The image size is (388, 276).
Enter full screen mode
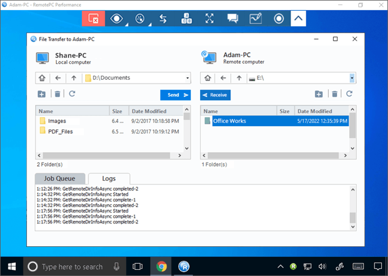(209, 18)
